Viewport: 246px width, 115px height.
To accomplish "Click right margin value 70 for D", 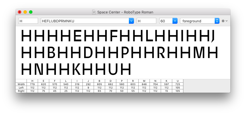I will coord(111,91).
